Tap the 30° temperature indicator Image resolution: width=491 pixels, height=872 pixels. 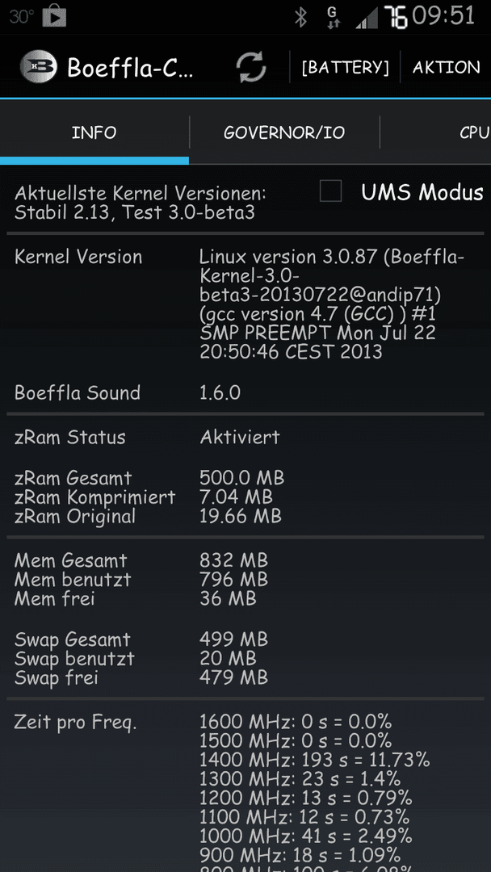click(21, 17)
